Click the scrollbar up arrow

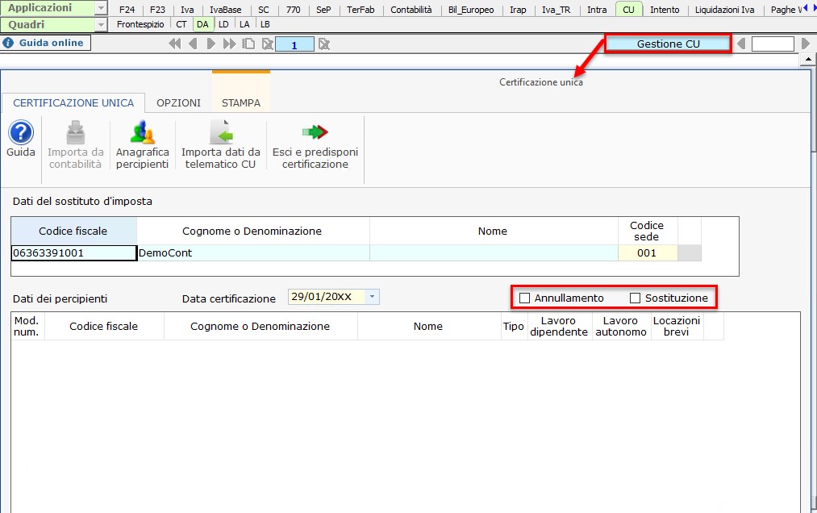(x=808, y=60)
